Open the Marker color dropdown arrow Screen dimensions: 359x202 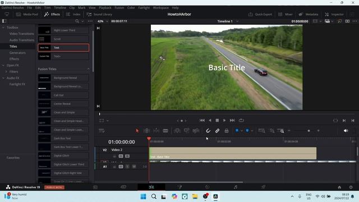point(252,131)
